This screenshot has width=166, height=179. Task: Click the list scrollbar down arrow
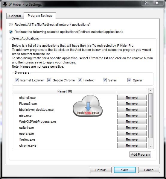point(151,146)
